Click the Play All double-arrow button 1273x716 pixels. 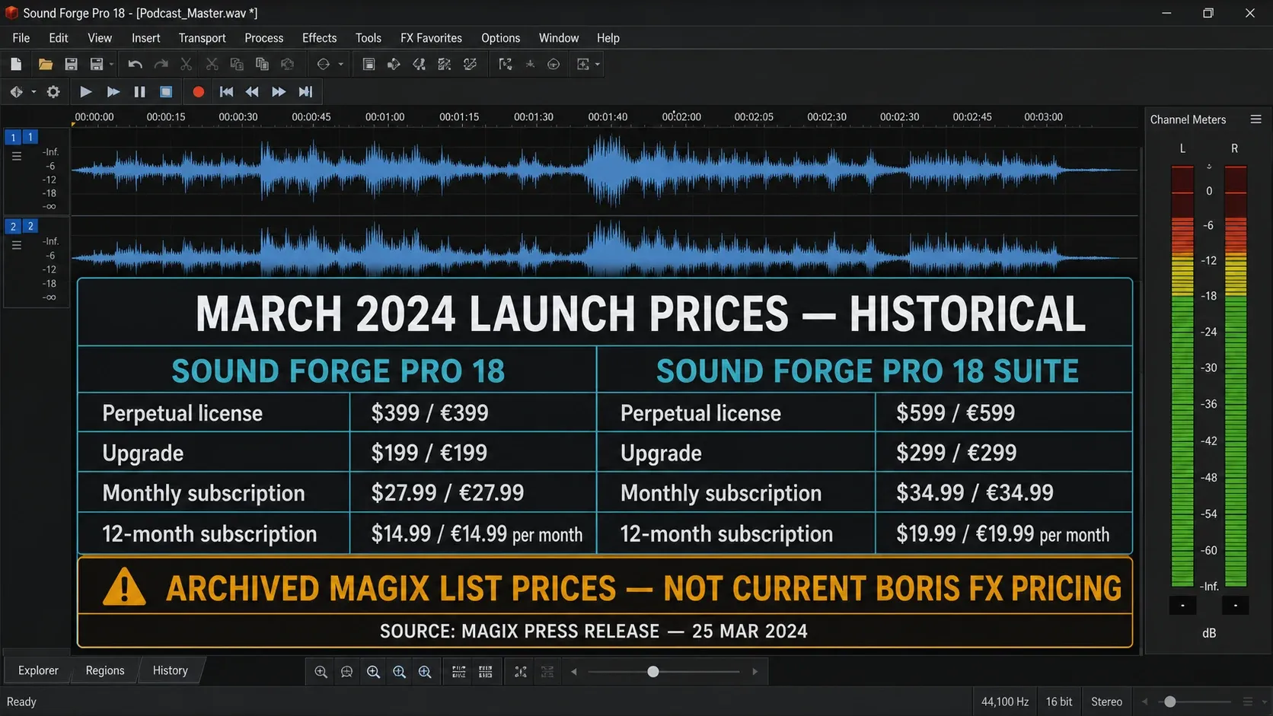[x=113, y=92]
